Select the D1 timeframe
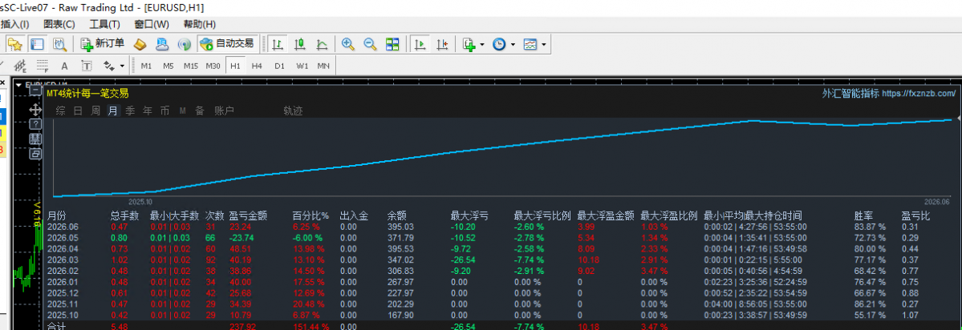The height and width of the screenshot is (330, 962). tap(279, 66)
